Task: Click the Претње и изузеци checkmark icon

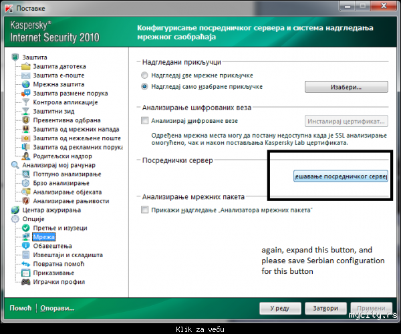Action: 26,228
